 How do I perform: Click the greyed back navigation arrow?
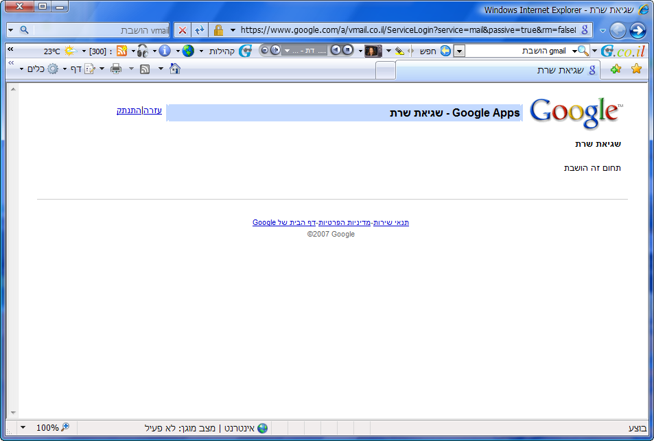618,30
